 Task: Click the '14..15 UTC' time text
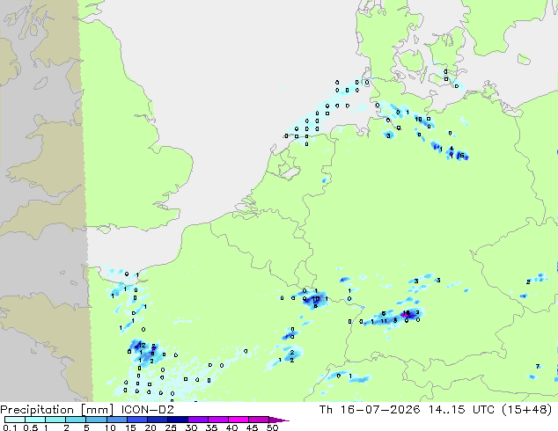461,410
